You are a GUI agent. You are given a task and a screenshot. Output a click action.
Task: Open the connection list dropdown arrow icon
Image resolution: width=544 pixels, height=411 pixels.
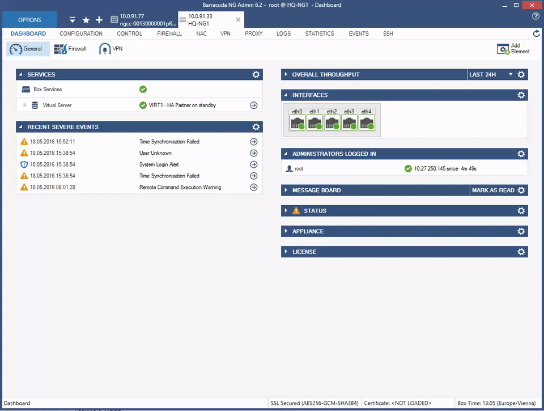point(72,20)
